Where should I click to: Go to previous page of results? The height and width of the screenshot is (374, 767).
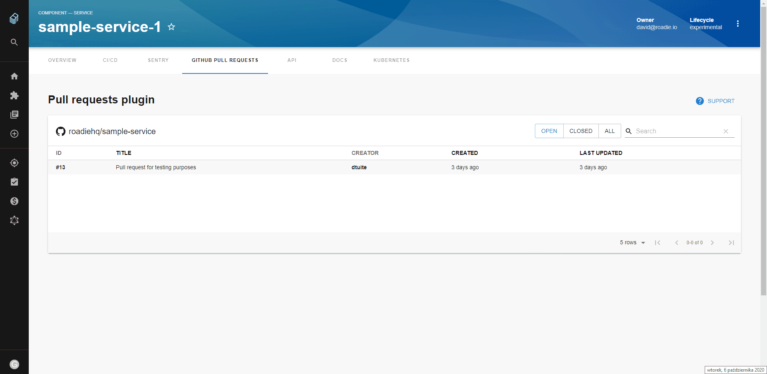click(x=677, y=243)
